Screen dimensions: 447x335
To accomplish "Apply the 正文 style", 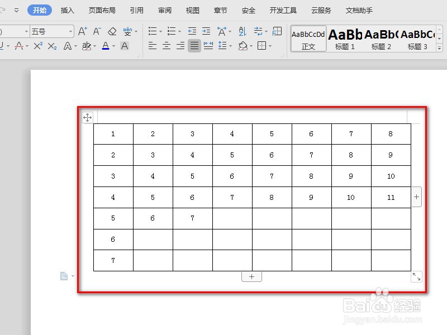I will (x=308, y=39).
